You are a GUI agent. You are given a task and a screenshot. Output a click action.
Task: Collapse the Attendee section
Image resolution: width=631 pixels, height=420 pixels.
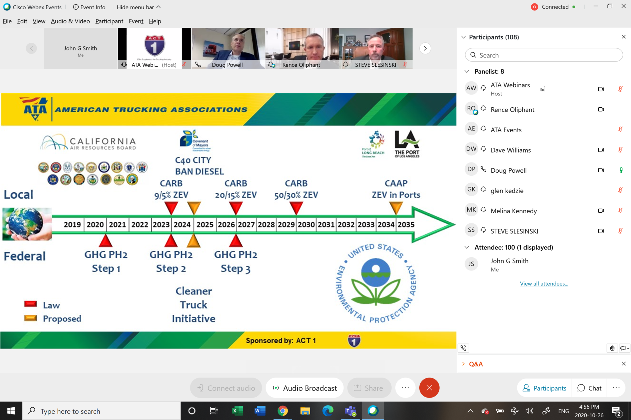(467, 247)
